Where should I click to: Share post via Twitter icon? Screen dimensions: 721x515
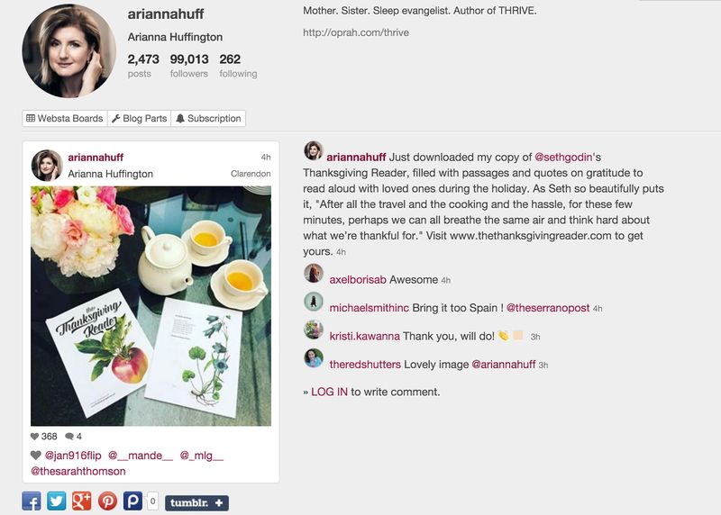pyautogui.click(x=57, y=501)
